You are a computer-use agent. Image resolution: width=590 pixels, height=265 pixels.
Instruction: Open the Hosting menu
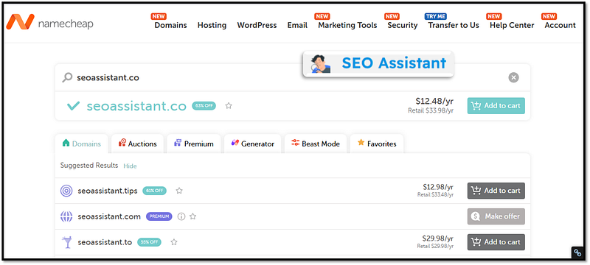[212, 25]
